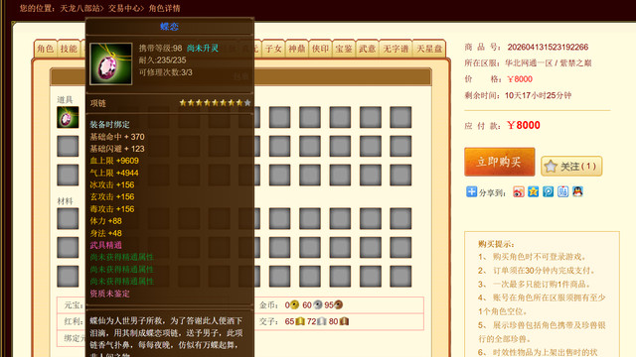Image resolution: width=636 pixels, height=357 pixels.
Task: Open the 子女 tab
Action: tap(273, 49)
